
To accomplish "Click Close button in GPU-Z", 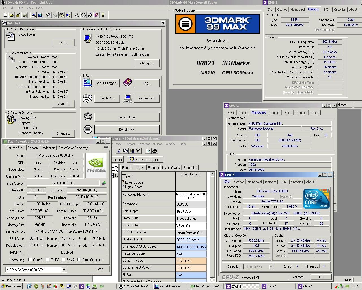I will (99, 269).
